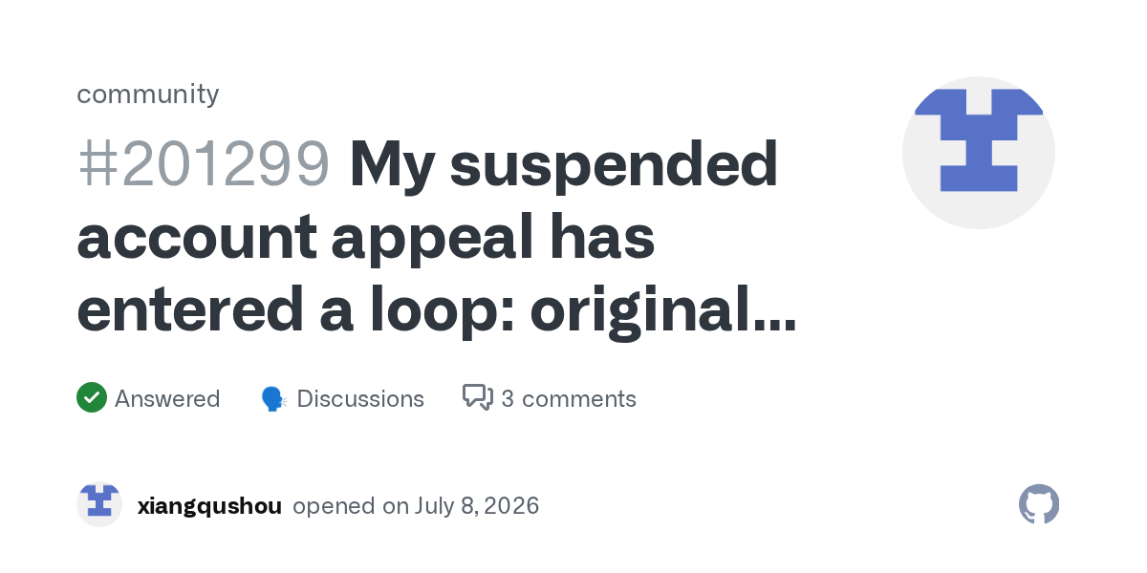Click the title line account appeal has
Image resolution: width=1147 pixels, height=573 pixels.
366,238
